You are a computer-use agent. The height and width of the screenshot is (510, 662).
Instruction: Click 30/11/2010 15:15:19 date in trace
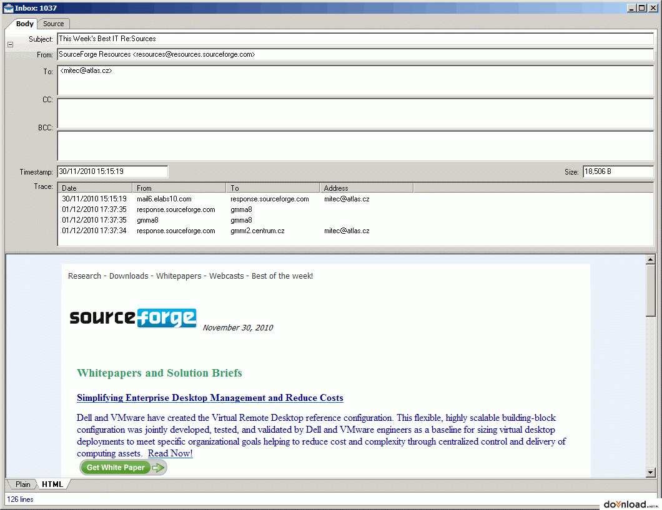point(94,199)
